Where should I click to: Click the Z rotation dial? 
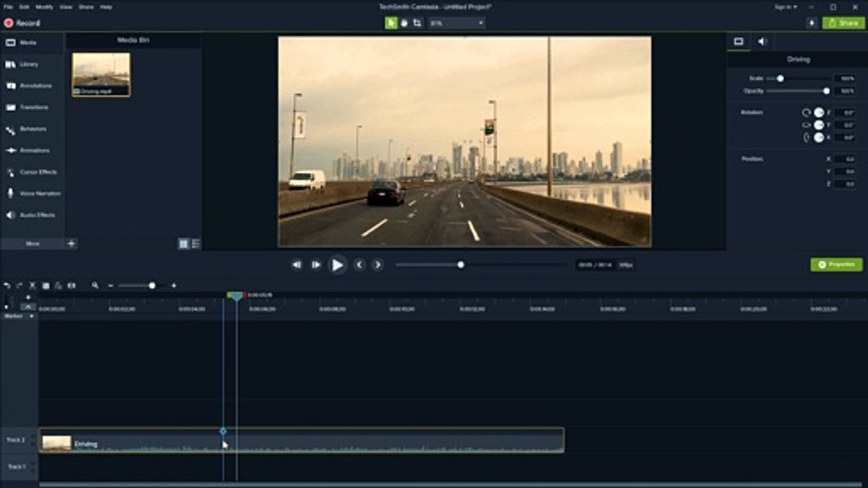pyautogui.click(x=819, y=113)
